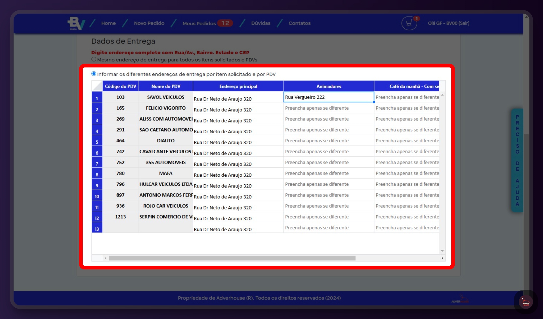Click PDV name 'CAVALCANTE VEICULOS'
Screen dimensions: 543x319
165,151
